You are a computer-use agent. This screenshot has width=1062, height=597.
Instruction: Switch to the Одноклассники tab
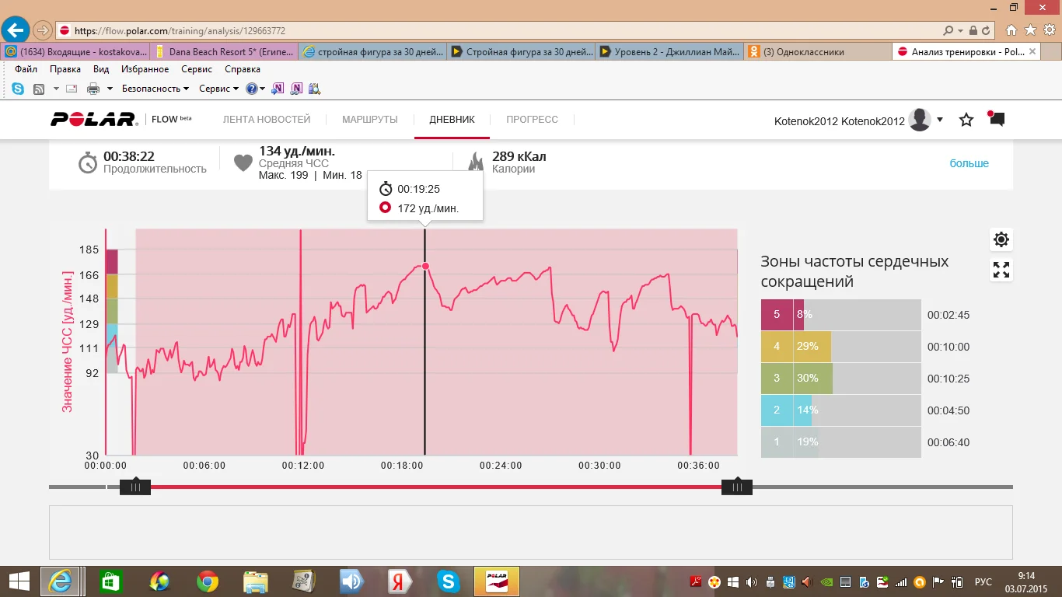coord(817,52)
